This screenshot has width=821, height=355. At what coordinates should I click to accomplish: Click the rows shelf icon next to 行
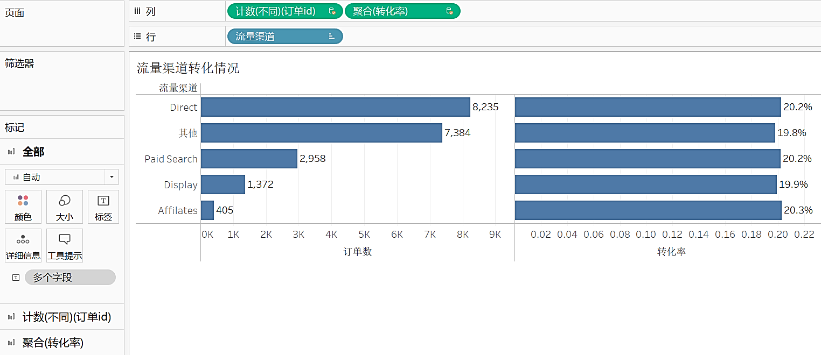tap(137, 37)
